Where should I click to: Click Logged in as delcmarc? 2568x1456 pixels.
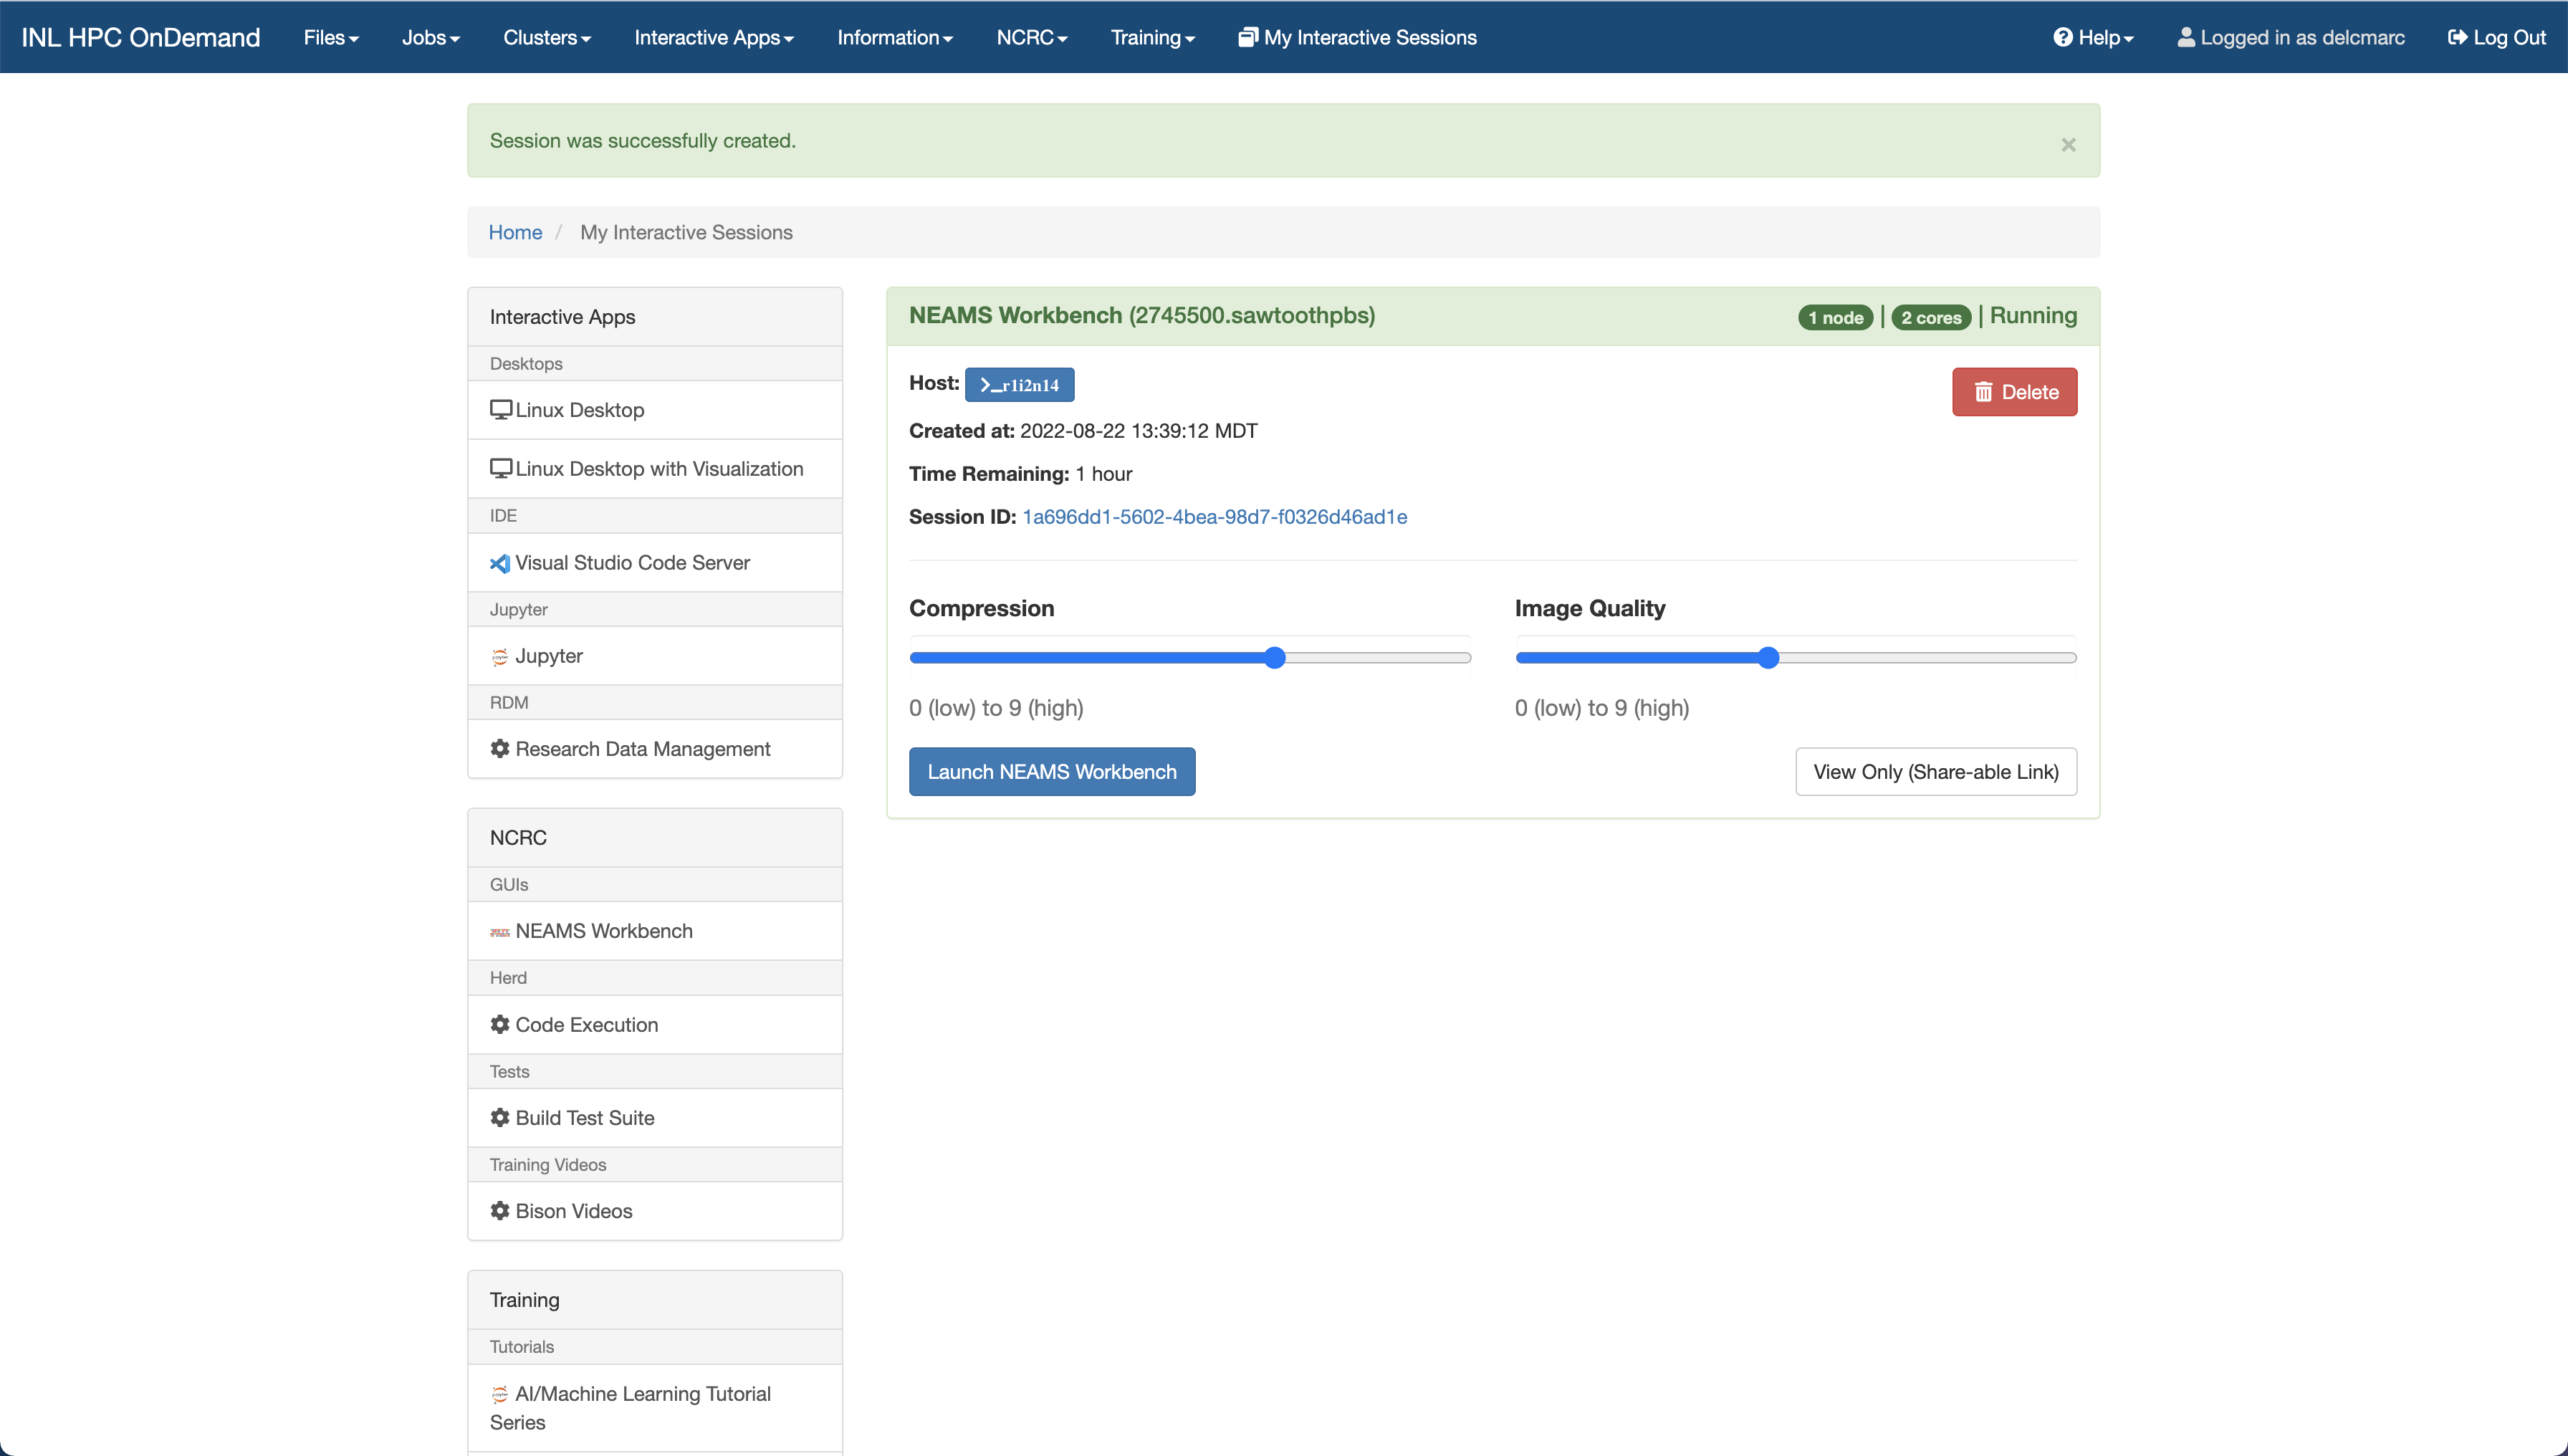click(x=2291, y=37)
